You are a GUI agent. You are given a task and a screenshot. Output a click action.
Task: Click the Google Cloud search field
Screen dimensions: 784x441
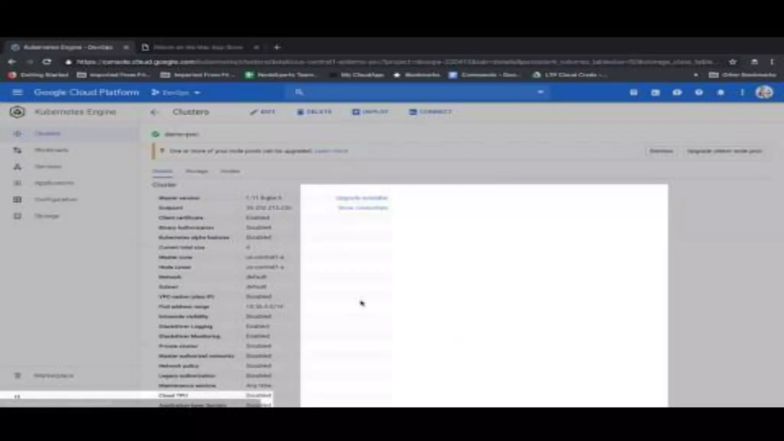point(417,92)
